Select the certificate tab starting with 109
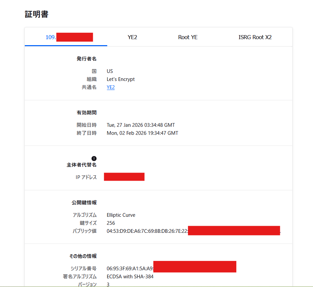Image resolution: width=313 pixels, height=287 pixels. coord(65,37)
